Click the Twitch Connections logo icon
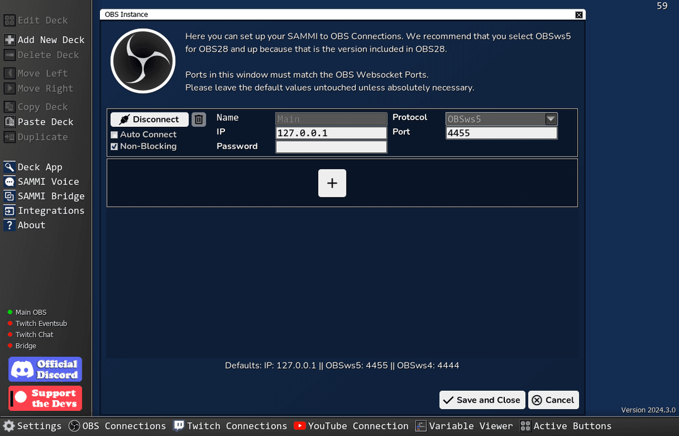Viewport: 679px width, 436px height. [179, 425]
